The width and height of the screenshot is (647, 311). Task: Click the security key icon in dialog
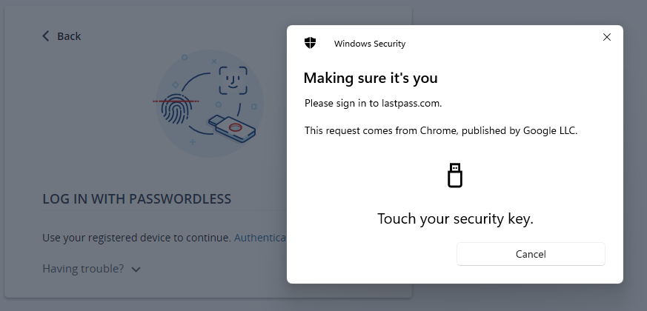click(x=455, y=175)
